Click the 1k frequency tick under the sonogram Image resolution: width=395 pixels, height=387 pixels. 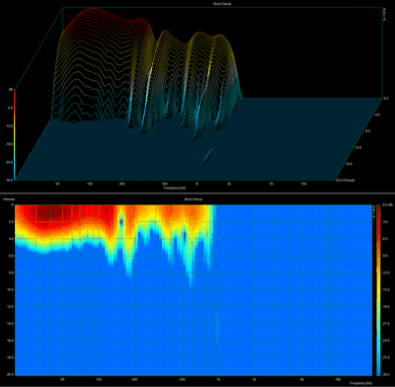pos(218,379)
